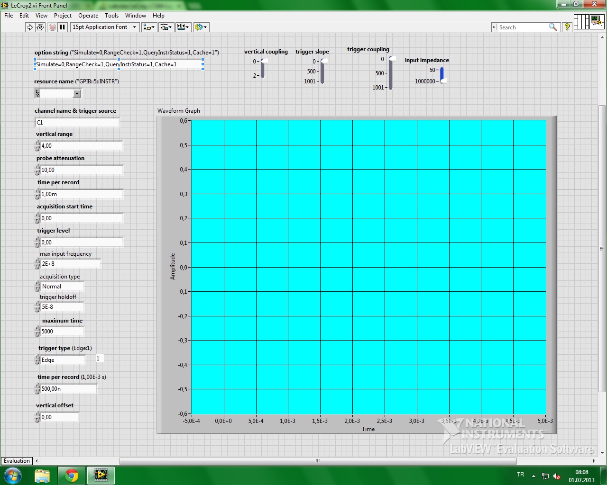The width and height of the screenshot is (607, 485).
Task: Open the Tools menu
Action: (x=112, y=16)
